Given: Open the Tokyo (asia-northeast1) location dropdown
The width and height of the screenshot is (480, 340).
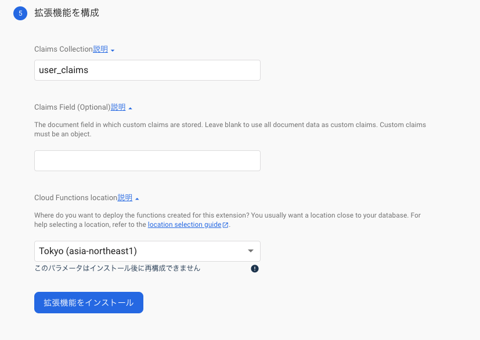Looking at the screenshot, I should [x=147, y=251].
